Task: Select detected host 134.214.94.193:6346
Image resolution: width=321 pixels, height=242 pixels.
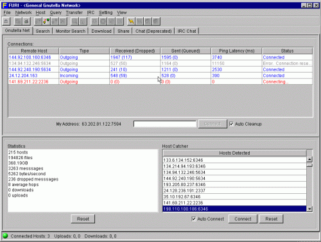Action: tap(234, 166)
